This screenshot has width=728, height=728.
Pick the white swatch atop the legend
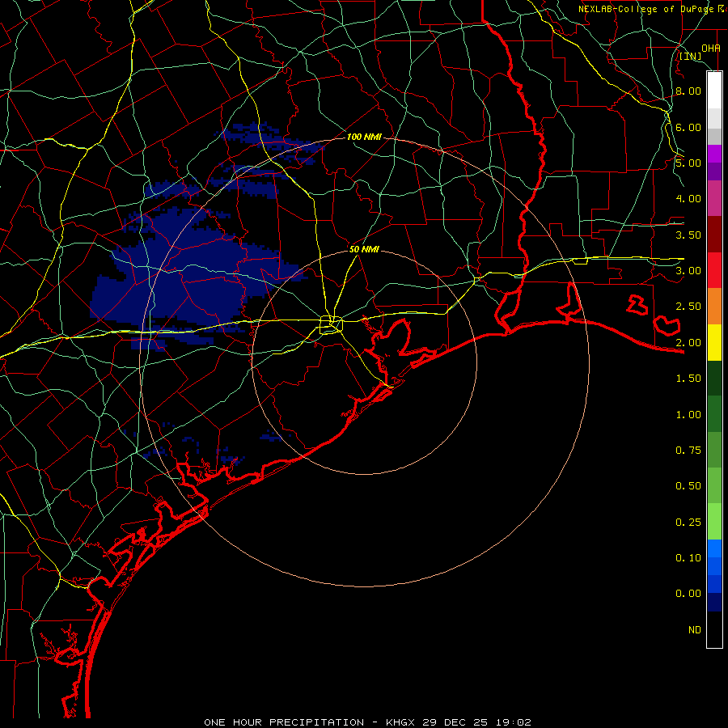714,91
